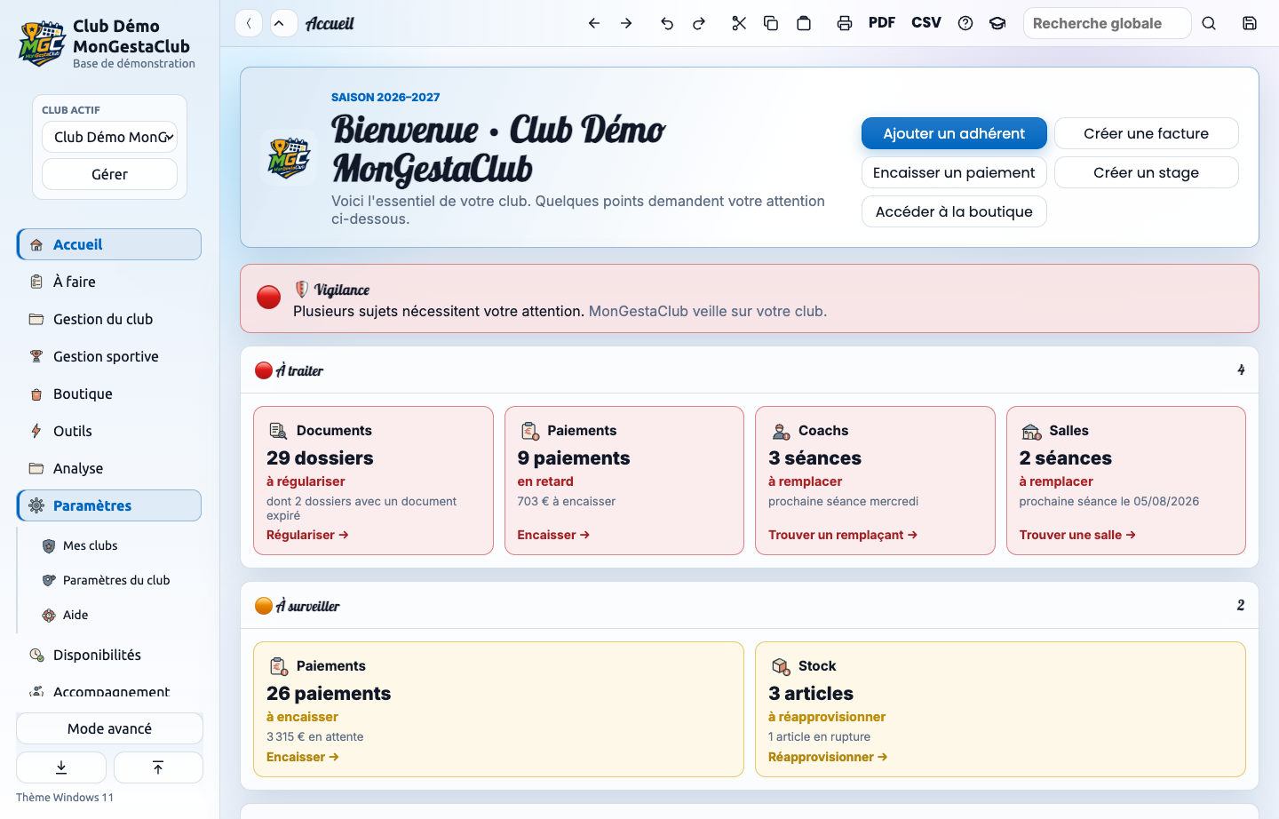
Task: Click Encaisser link under 26 paiements
Action: point(303,757)
